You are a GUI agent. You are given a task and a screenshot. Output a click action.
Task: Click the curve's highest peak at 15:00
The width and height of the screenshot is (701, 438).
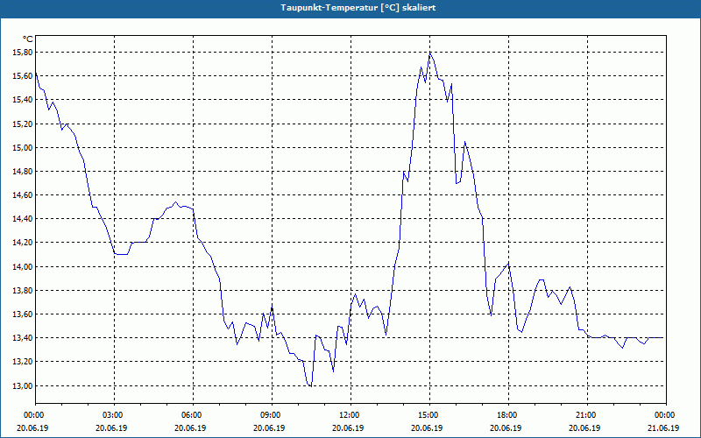point(430,53)
